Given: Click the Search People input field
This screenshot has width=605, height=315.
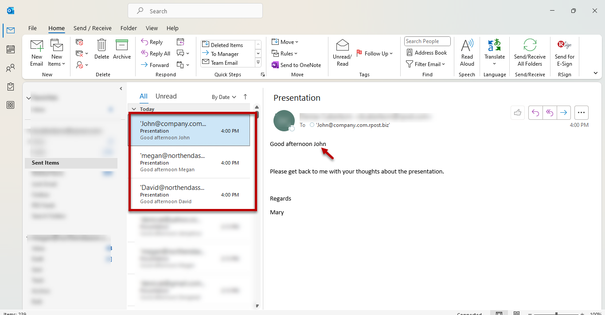Looking at the screenshot, I should (427, 41).
